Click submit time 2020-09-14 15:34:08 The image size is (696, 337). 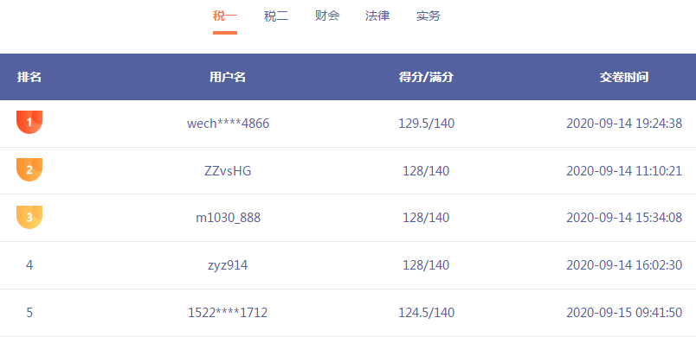(624, 218)
